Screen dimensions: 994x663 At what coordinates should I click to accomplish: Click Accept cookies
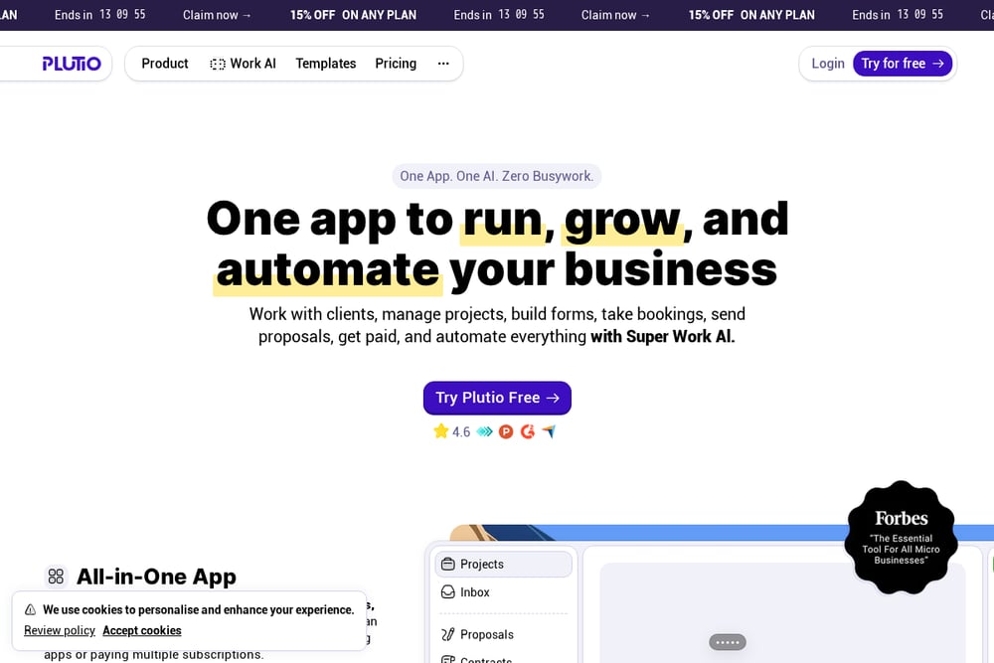pos(142,630)
